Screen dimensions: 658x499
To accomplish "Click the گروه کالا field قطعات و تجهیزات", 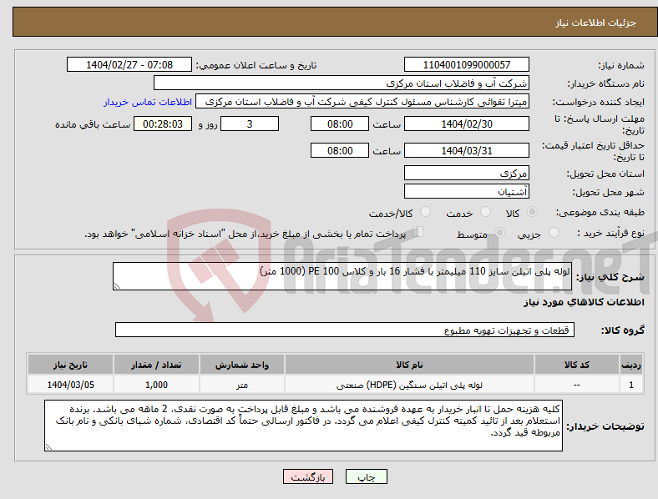I will (345, 330).
